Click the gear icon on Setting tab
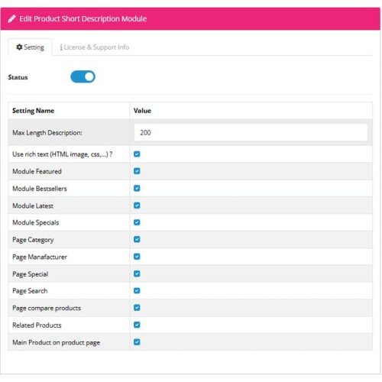This screenshot has height=382, width=382. coord(19,47)
